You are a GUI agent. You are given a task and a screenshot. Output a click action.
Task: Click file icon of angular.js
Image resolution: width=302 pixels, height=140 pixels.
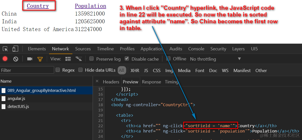4,98
